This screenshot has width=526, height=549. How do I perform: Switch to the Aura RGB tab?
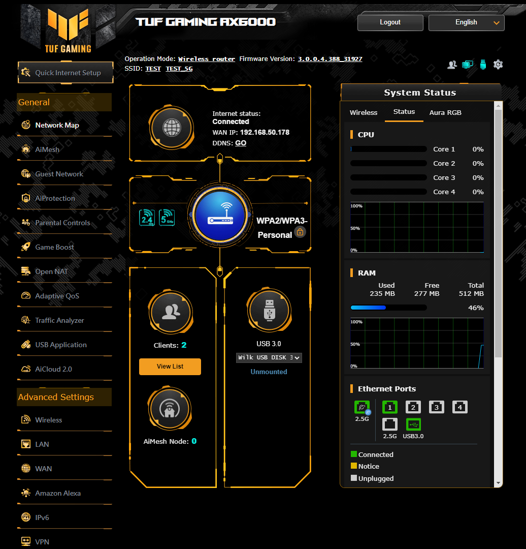pyautogui.click(x=445, y=112)
